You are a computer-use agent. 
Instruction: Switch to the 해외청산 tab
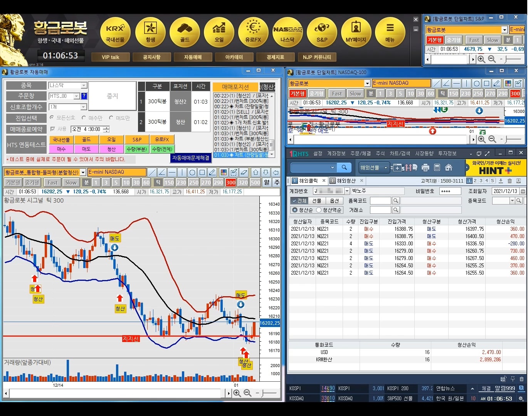point(346,181)
